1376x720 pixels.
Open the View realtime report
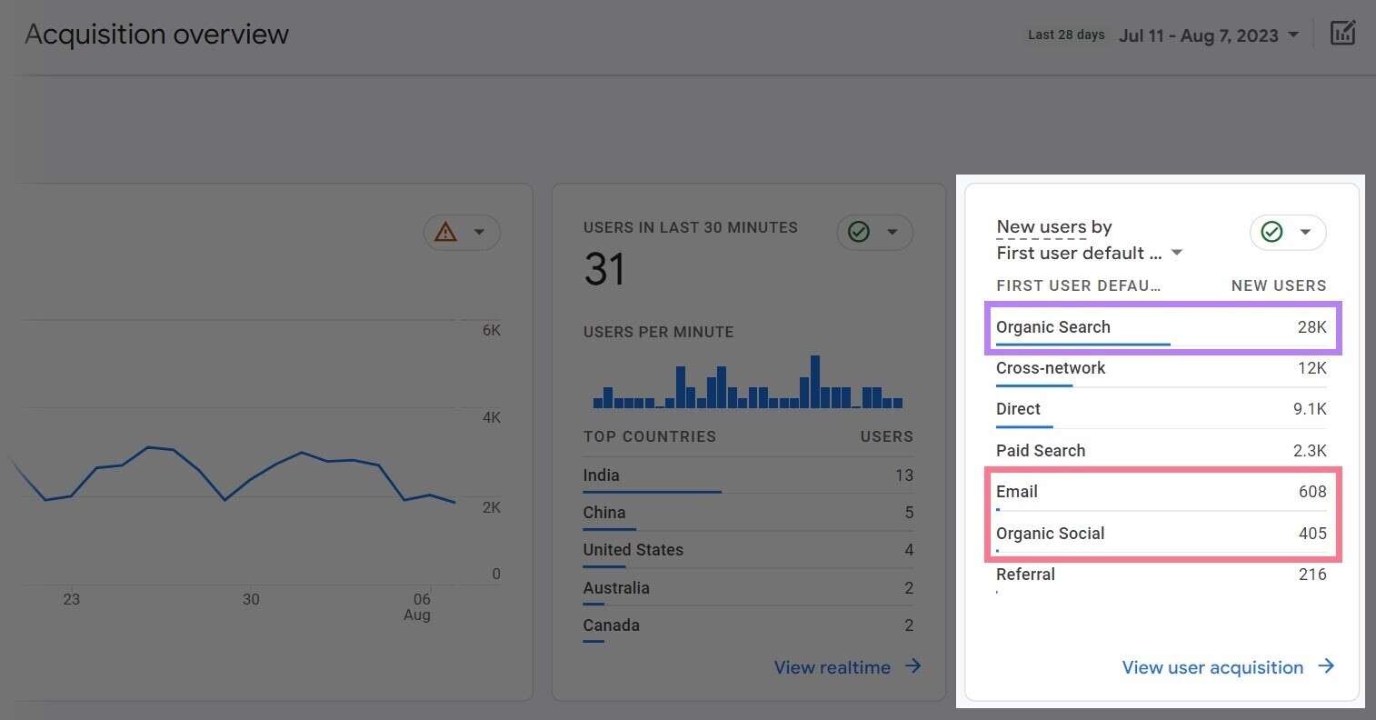(x=832, y=666)
